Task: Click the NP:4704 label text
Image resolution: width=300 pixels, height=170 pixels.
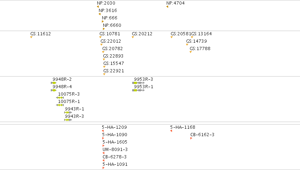Action: point(176,3)
